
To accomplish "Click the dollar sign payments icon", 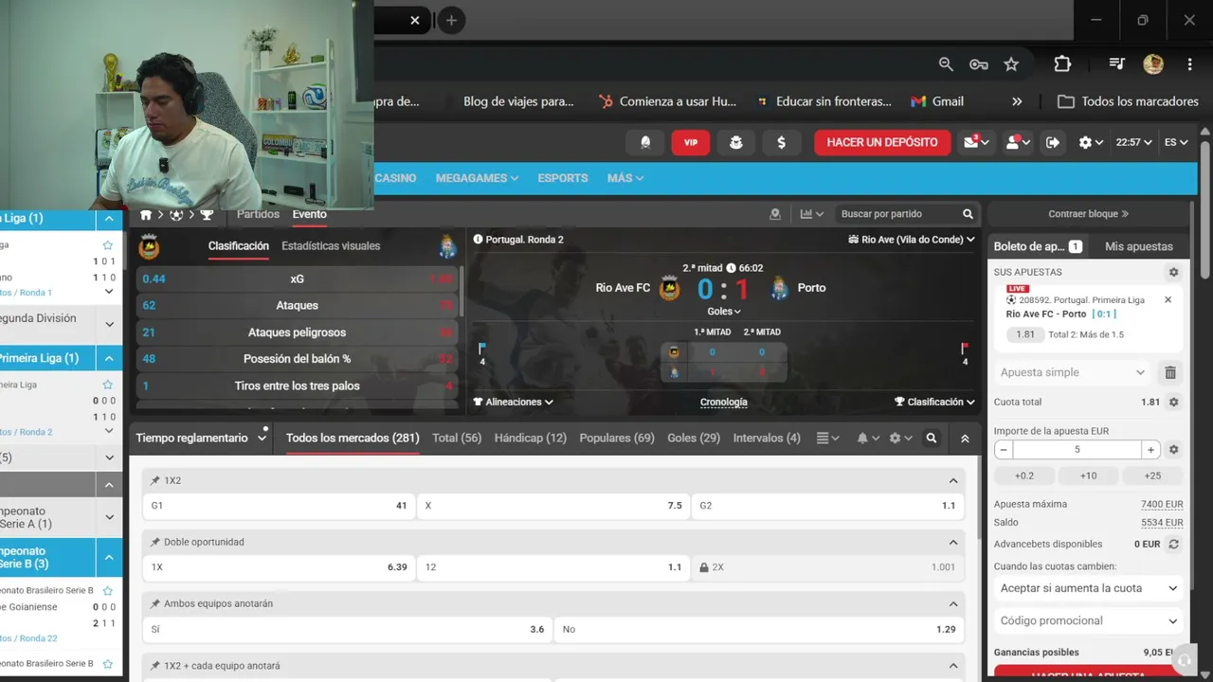I will coord(782,142).
